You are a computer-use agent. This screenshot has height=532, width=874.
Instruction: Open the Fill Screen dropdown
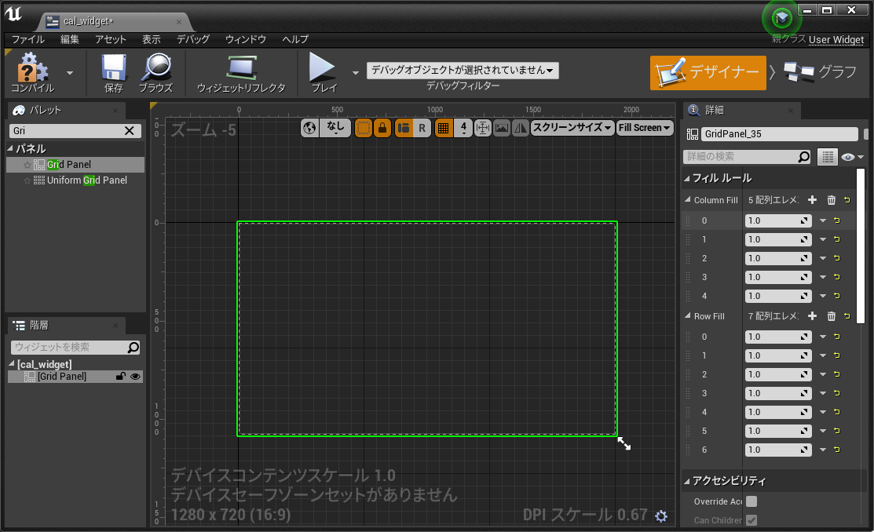click(x=645, y=128)
